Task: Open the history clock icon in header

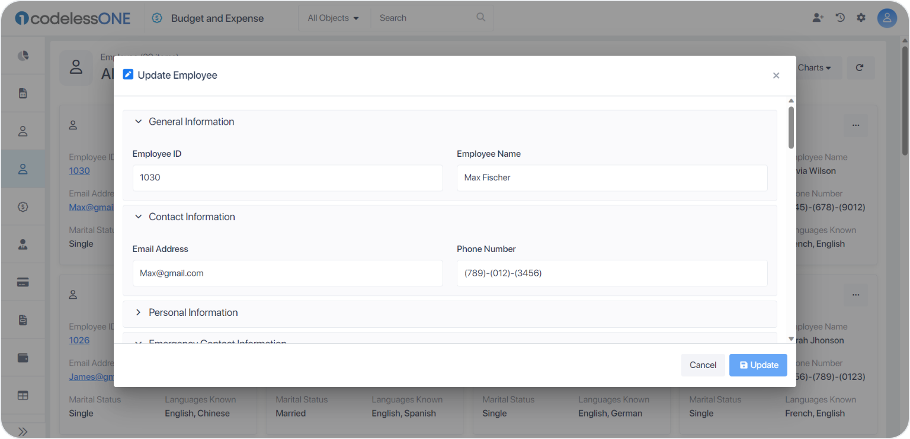Action: 840,18
